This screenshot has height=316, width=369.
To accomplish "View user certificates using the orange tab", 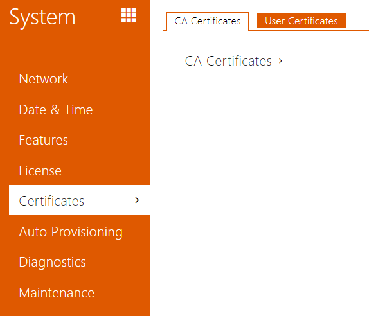I will (301, 21).
